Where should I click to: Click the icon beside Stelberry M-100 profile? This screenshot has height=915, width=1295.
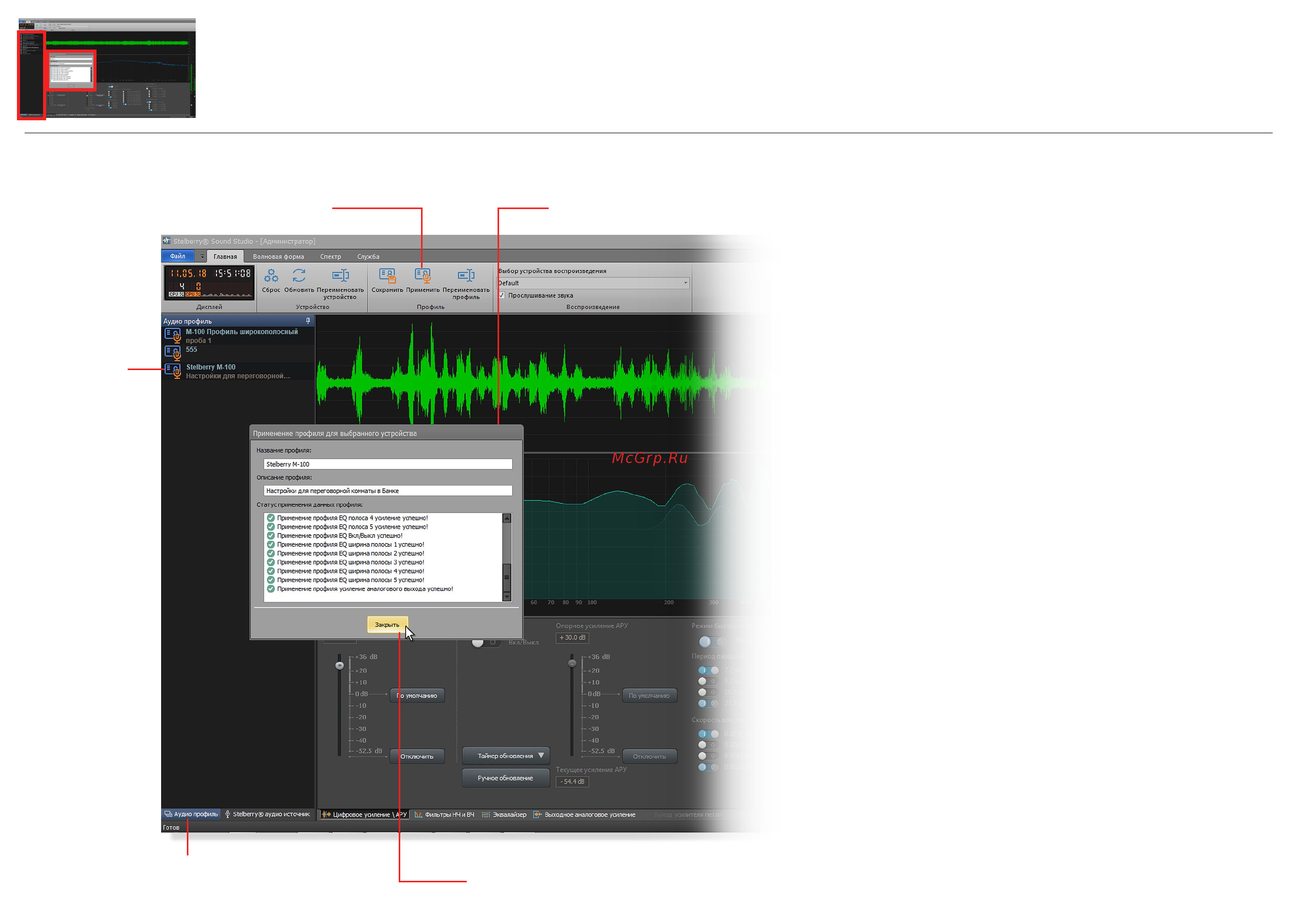(173, 371)
